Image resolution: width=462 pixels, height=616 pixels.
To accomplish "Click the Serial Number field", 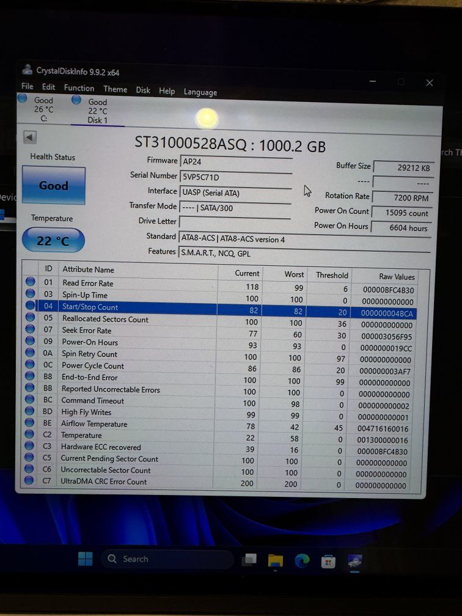I will pyautogui.click(x=236, y=177).
